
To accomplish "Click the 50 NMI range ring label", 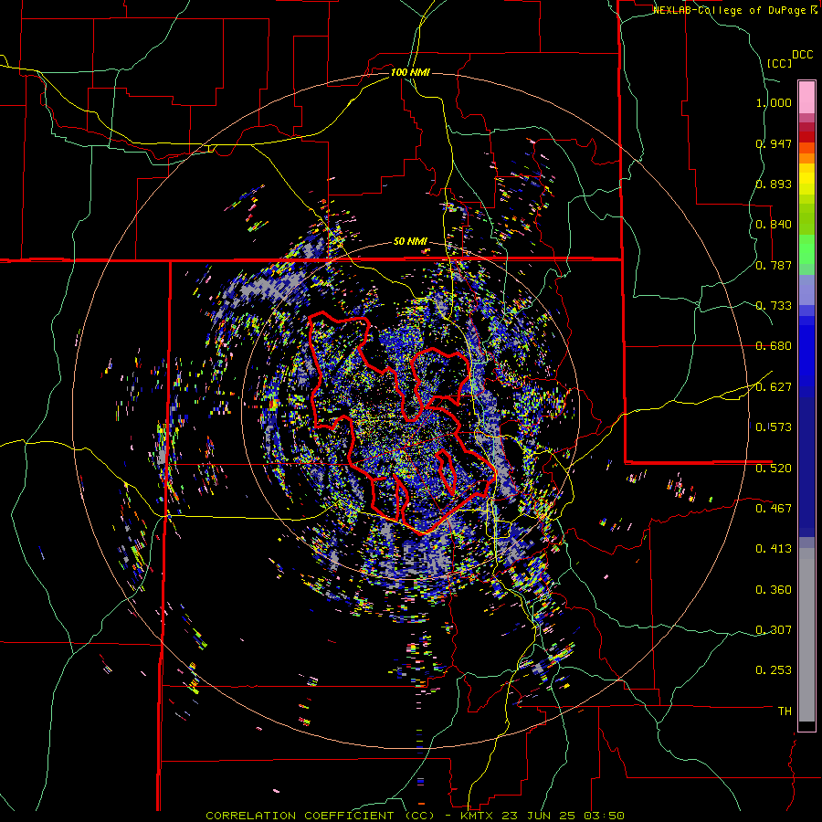I will [410, 242].
